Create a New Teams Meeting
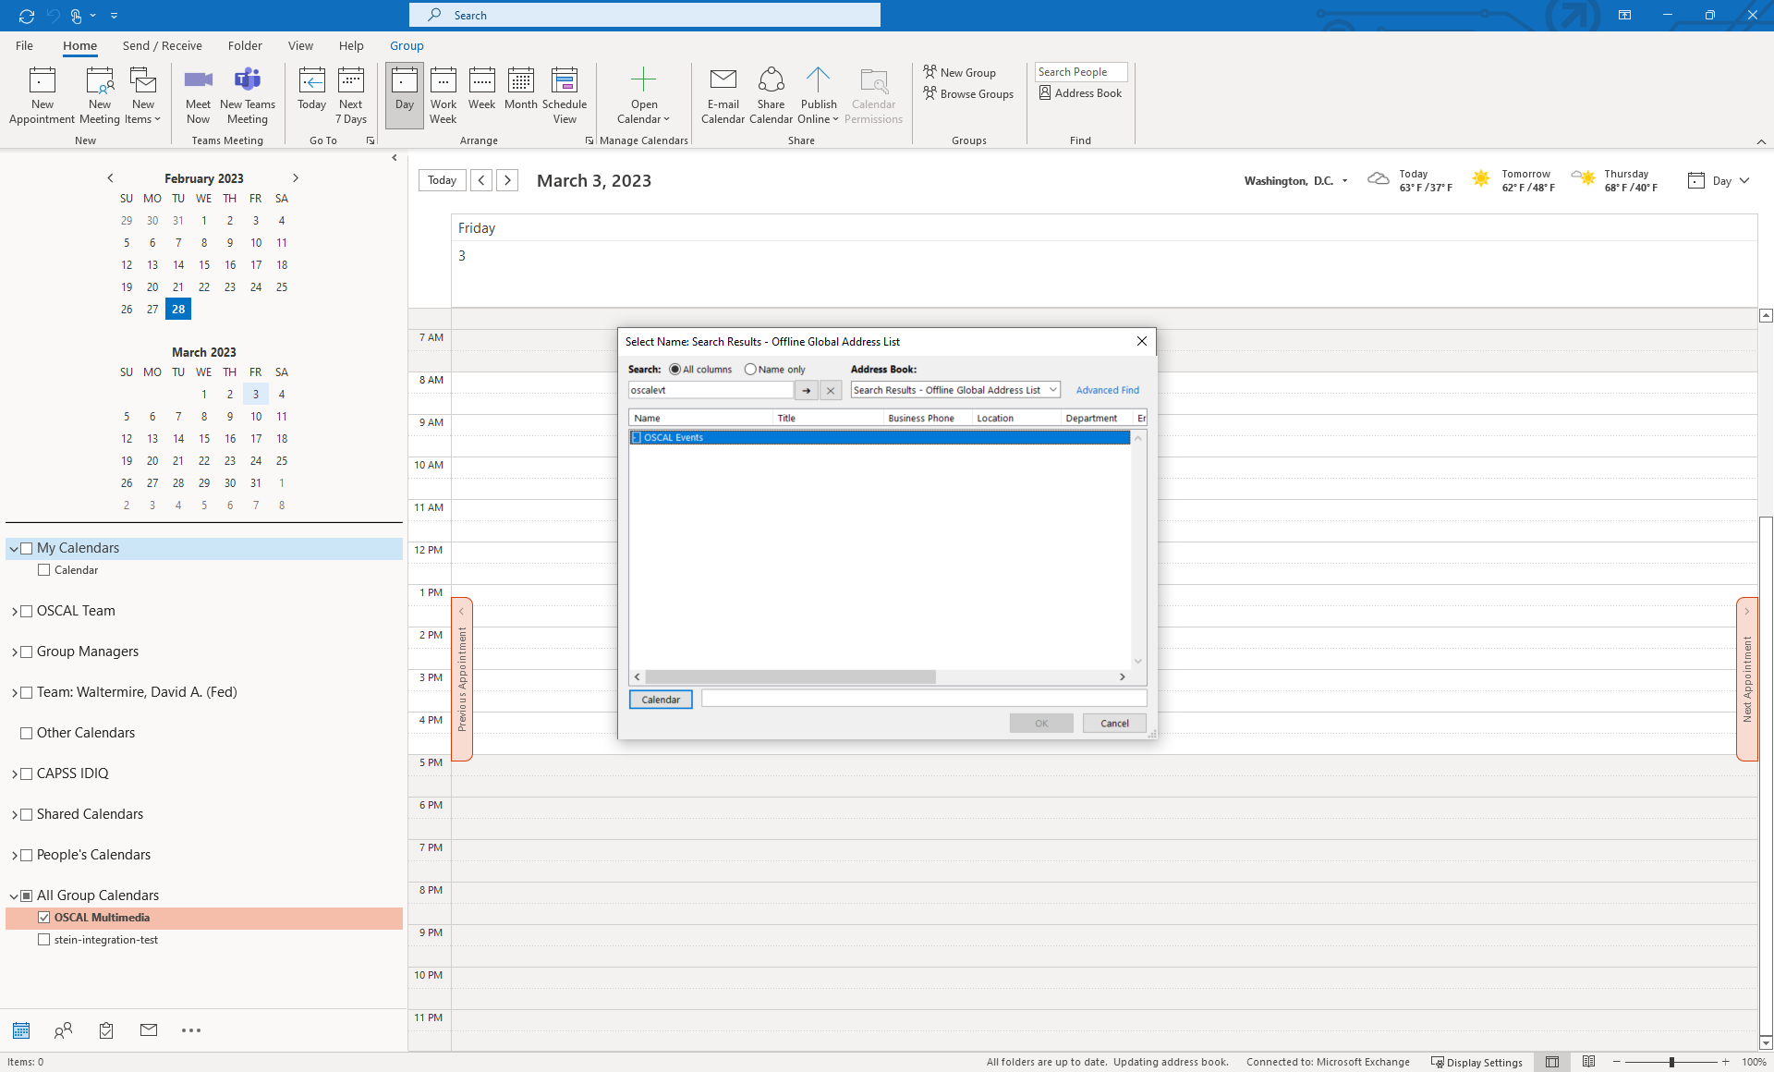Viewport: 1774px width, 1072px height. [248, 95]
